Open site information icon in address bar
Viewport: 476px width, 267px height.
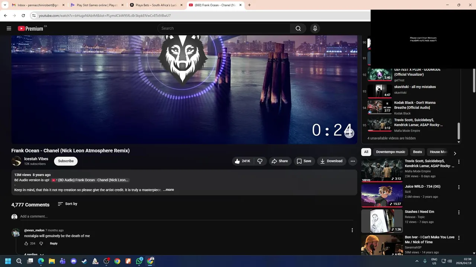(34, 16)
